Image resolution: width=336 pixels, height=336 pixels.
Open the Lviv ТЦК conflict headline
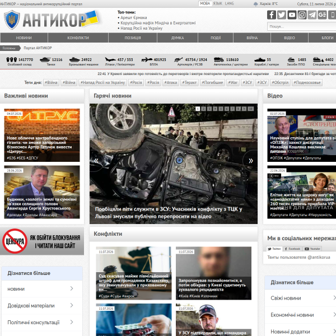pos(169,213)
